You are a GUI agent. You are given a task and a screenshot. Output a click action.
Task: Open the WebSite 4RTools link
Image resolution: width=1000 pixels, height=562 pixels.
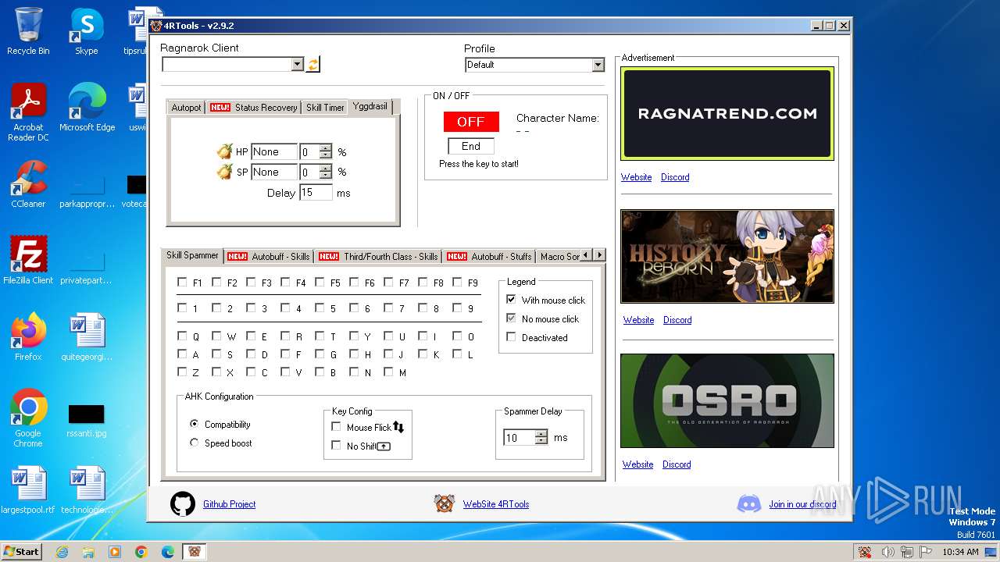496,504
